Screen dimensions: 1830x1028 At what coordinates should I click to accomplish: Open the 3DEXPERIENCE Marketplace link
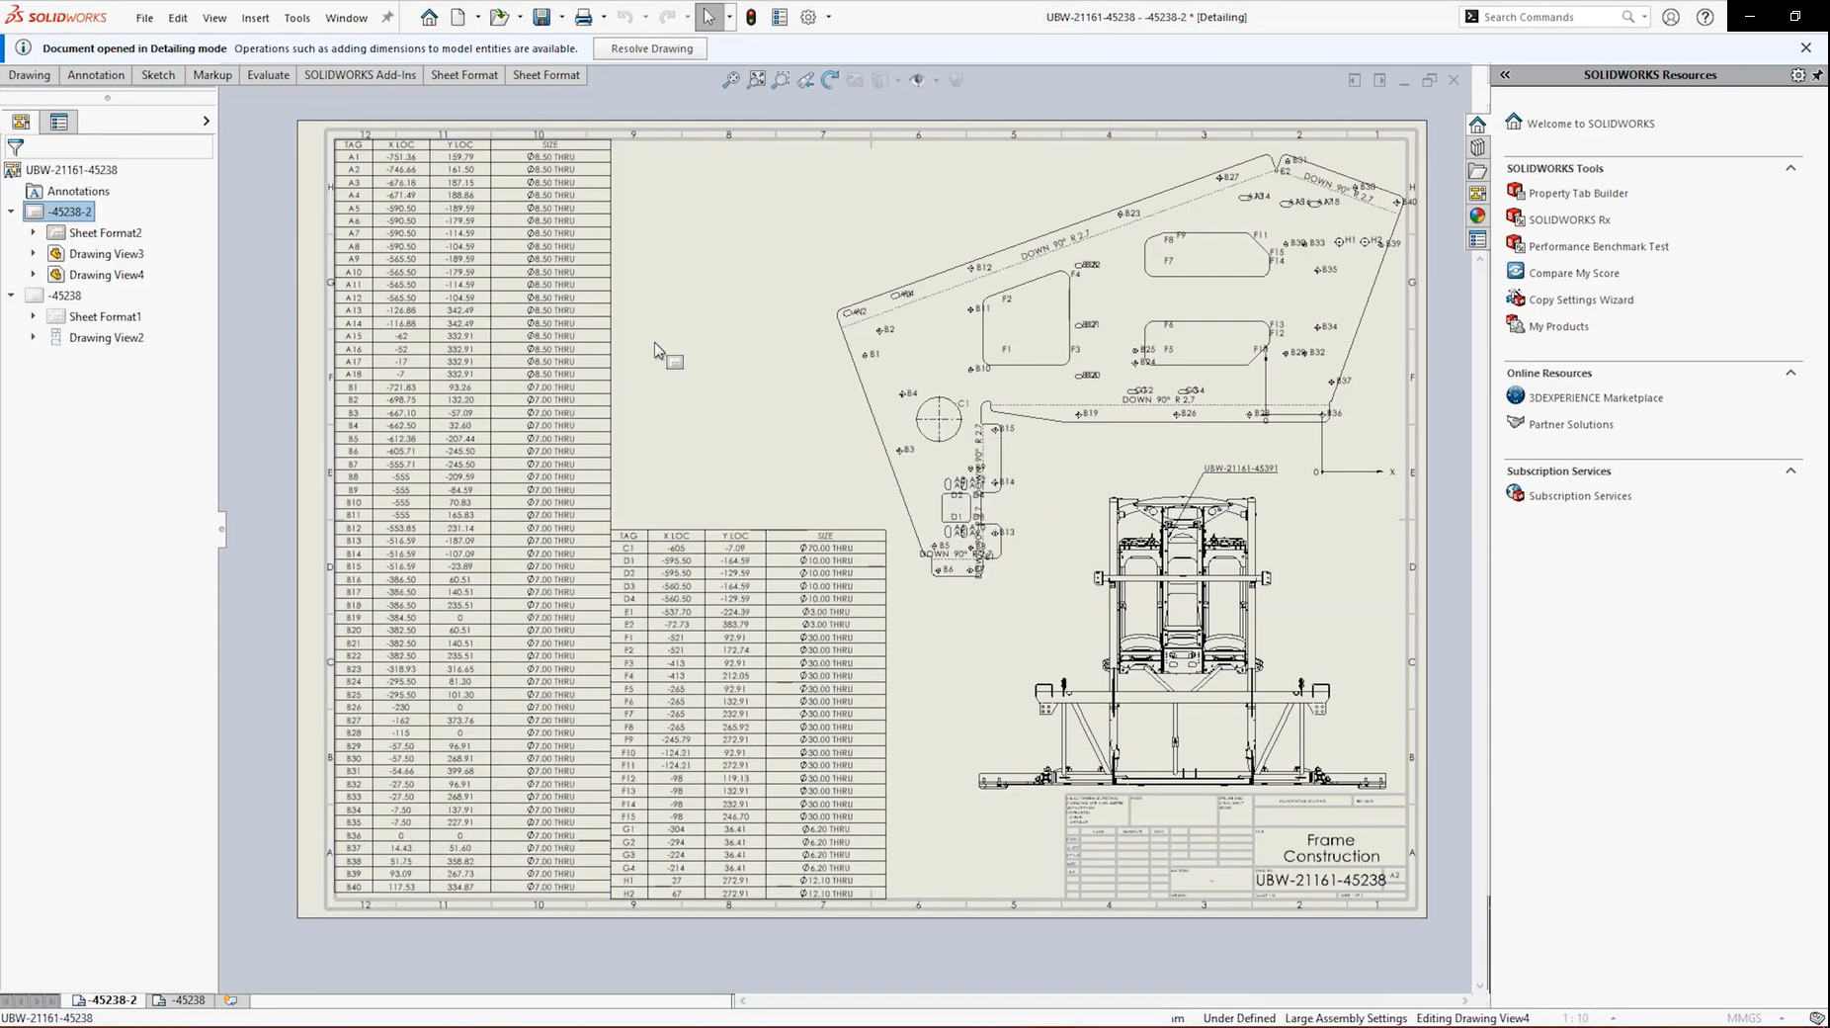[x=1595, y=397]
